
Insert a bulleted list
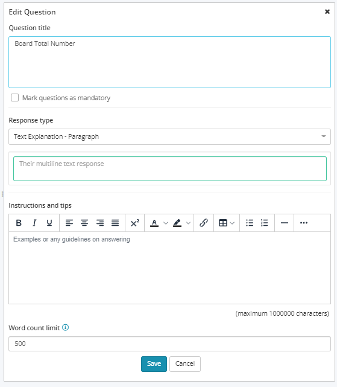(x=250, y=223)
